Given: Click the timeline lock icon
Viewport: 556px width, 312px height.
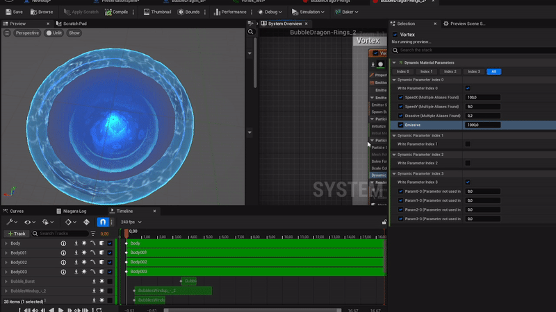Looking at the screenshot, I should coord(384,222).
